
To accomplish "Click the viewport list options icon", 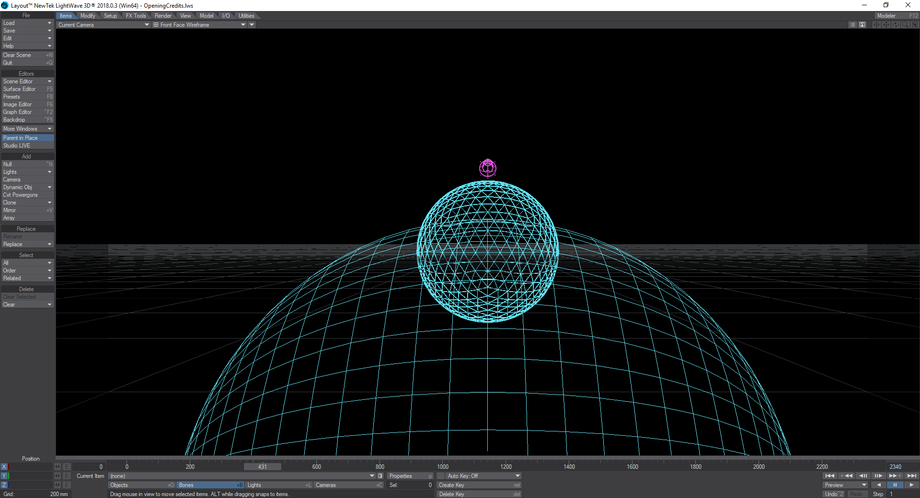I will point(852,25).
